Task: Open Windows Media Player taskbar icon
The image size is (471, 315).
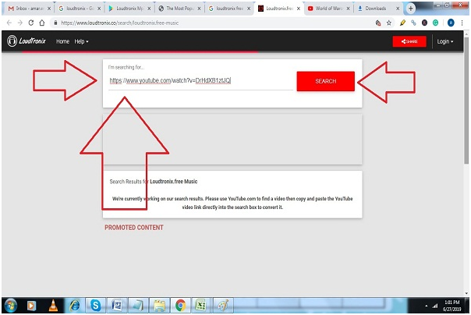Action: point(31,306)
